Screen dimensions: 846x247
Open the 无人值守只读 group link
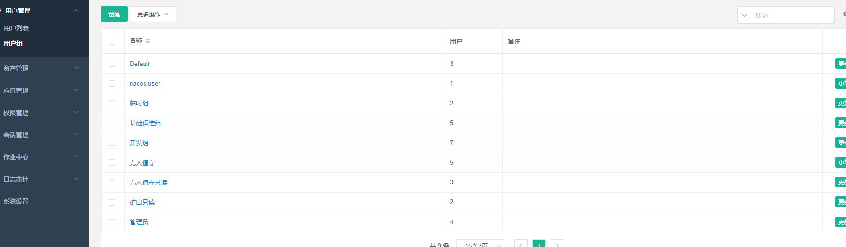(148, 182)
